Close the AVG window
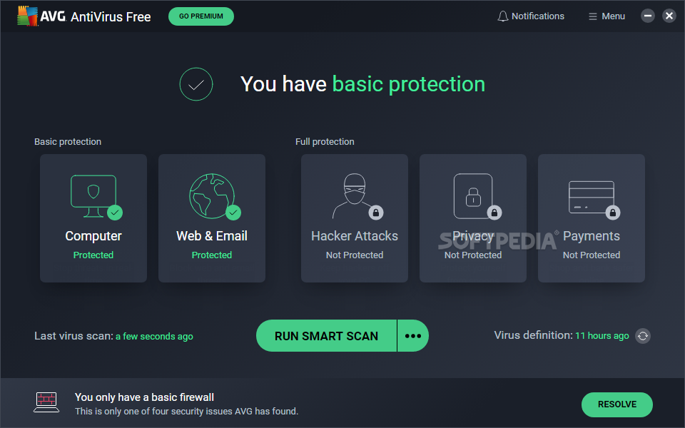 (x=669, y=16)
